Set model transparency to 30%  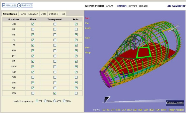tap(45, 101)
